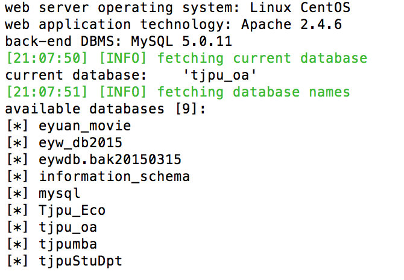404x280 pixels.
Task: Select the eyw_db2015 database entry
Action: pyautogui.click(x=80, y=143)
